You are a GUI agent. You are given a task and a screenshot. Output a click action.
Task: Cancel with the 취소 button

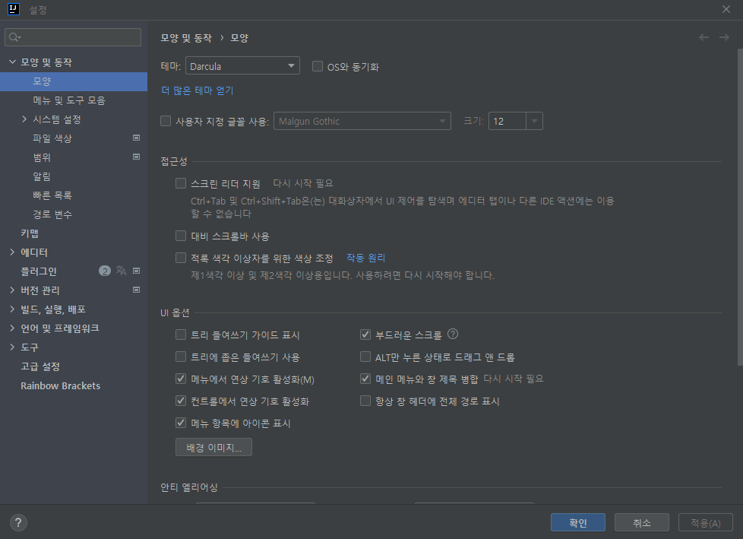coord(642,522)
